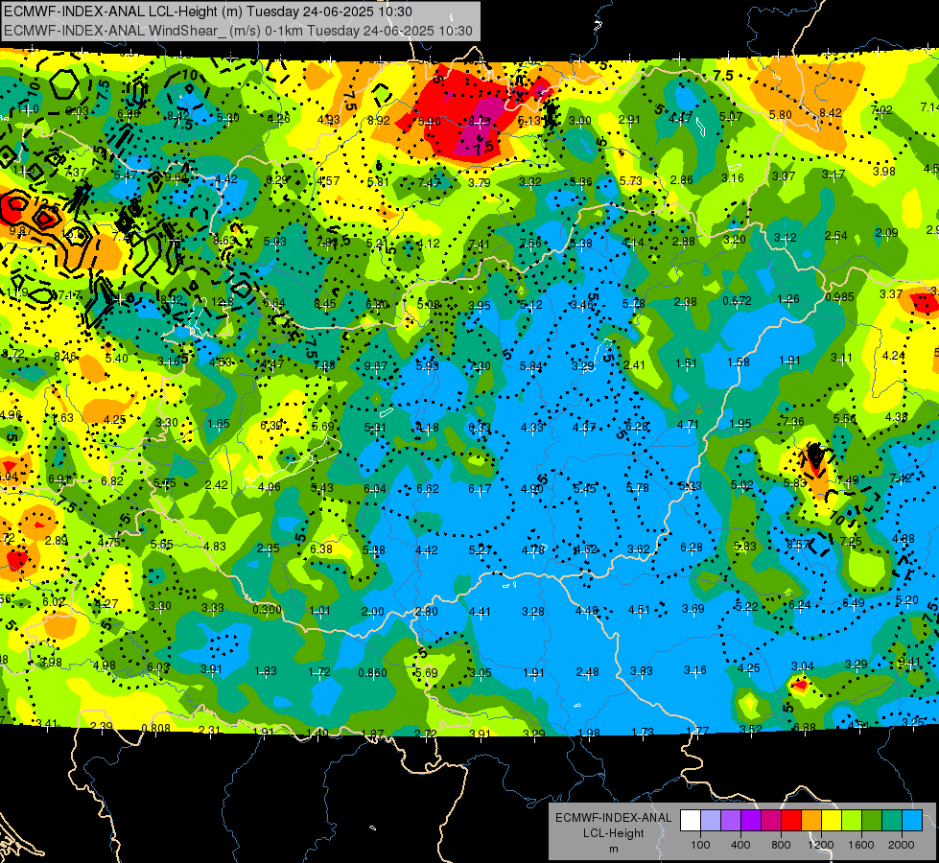Click the wind shear value 1.65
This screenshot has width=939, height=863.
(x=219, y=424)
